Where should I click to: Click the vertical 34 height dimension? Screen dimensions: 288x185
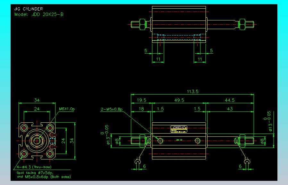[x=72, y=141]
